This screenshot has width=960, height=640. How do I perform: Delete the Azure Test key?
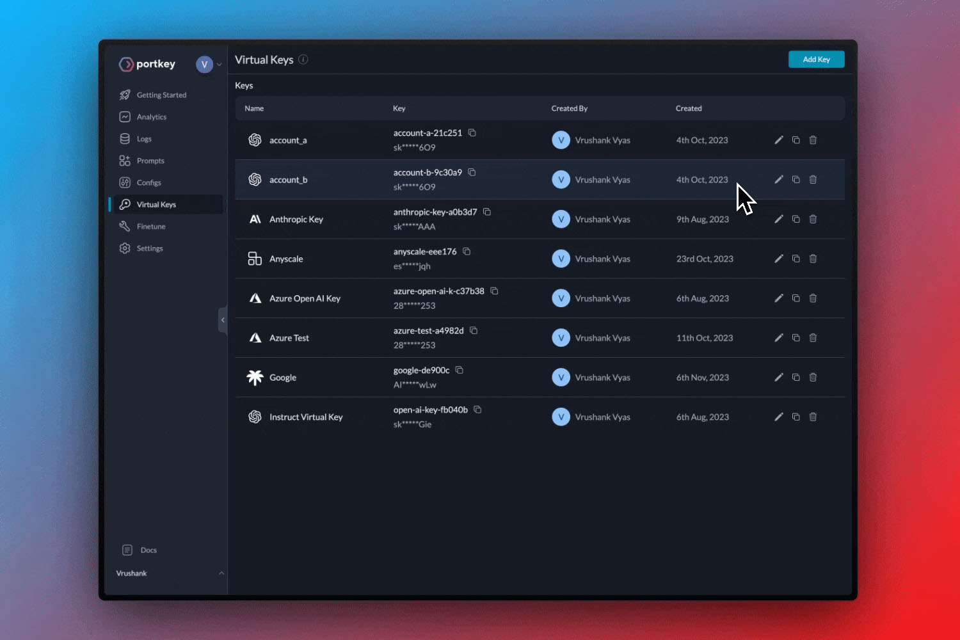click(x=813, y=338)
